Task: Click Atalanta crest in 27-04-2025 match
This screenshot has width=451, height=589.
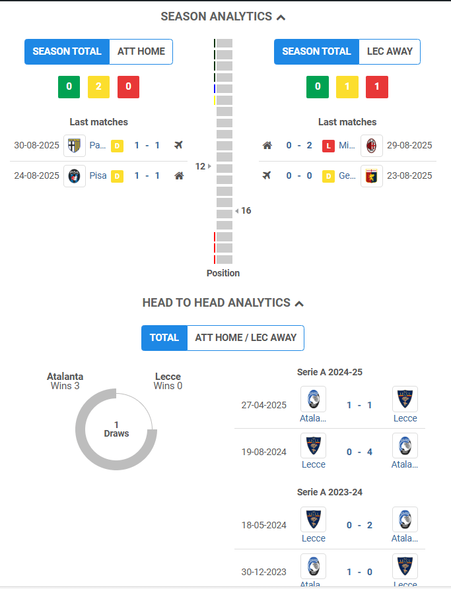Action: click(314, 399)
